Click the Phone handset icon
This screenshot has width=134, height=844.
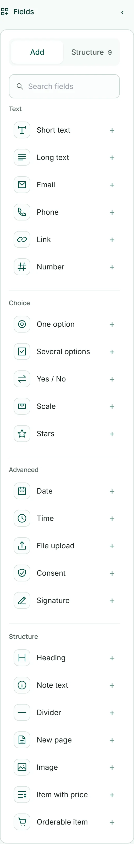22,212
